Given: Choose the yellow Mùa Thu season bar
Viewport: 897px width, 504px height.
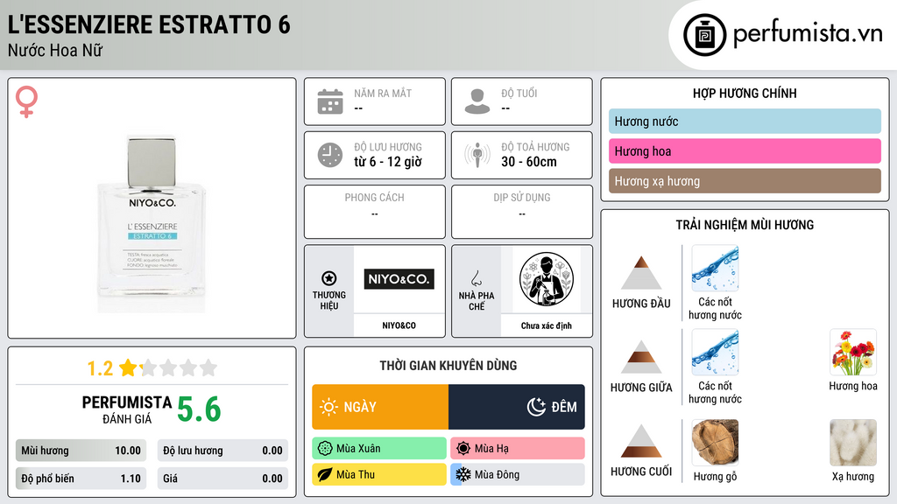Looking at the screenshot, I should click(x=378, y=474).
